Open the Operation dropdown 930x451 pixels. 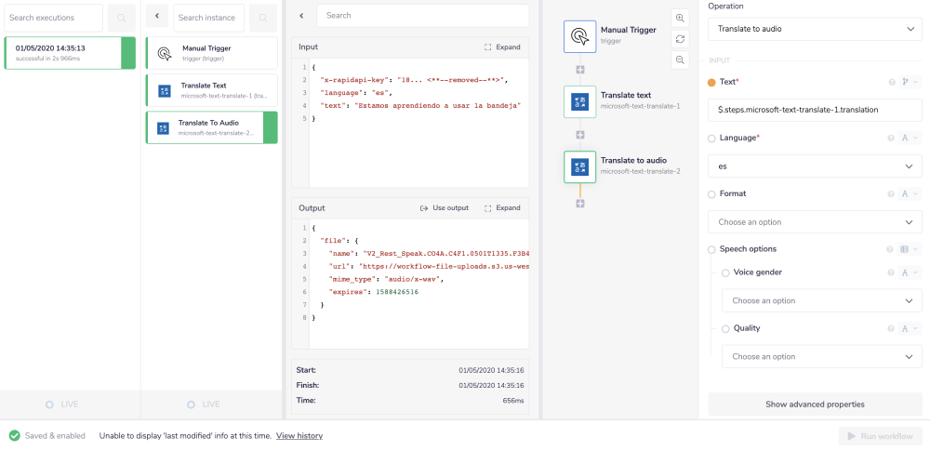tap(815, 29)
